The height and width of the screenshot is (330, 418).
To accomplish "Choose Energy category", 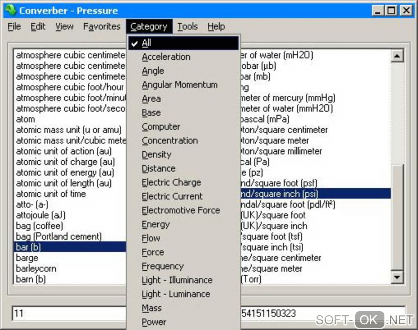I will (184, 224).
